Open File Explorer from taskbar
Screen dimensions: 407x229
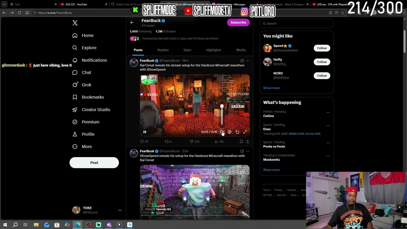point(36,225)
